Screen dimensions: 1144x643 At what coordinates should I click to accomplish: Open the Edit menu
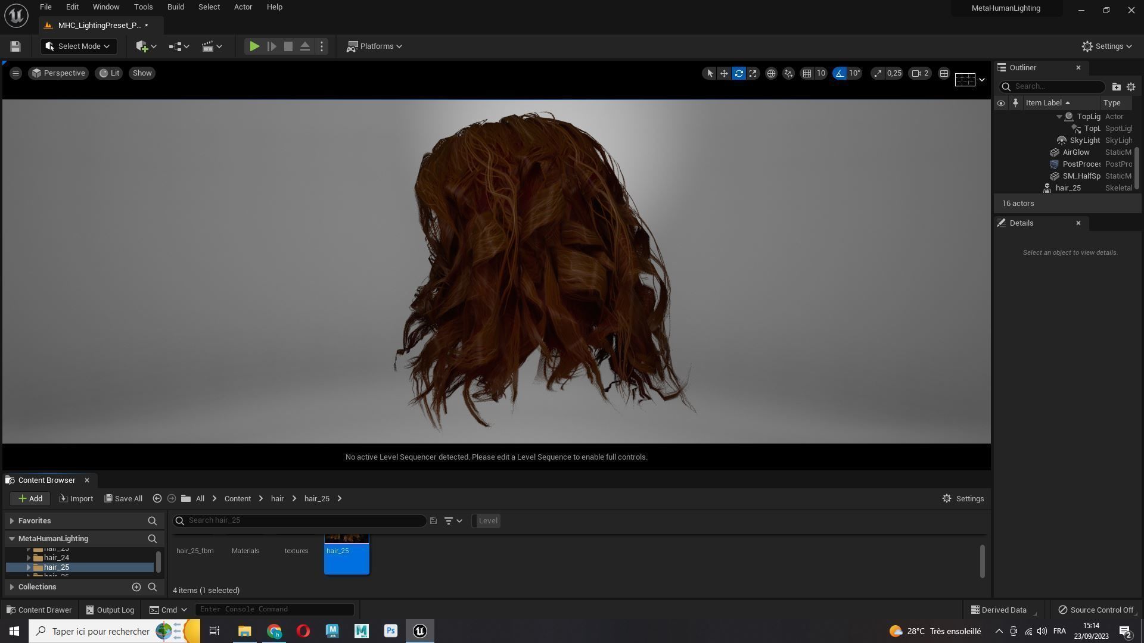[72, 7]
